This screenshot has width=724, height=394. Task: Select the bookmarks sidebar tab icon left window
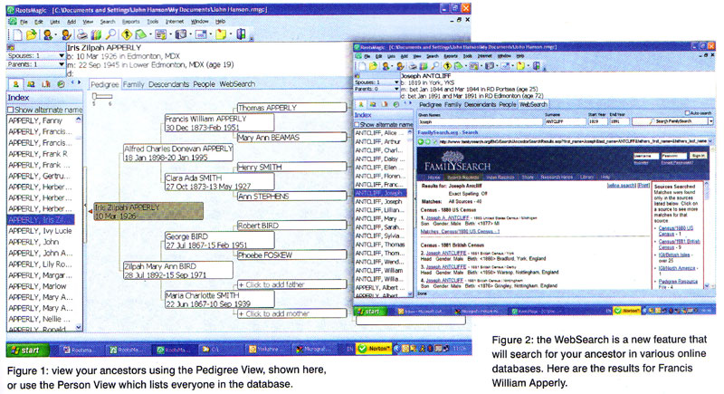pos(46,84)
